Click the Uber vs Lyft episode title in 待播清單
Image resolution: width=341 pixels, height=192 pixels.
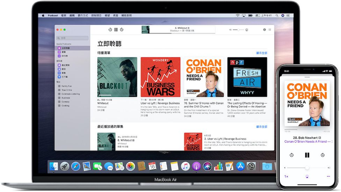160,103
